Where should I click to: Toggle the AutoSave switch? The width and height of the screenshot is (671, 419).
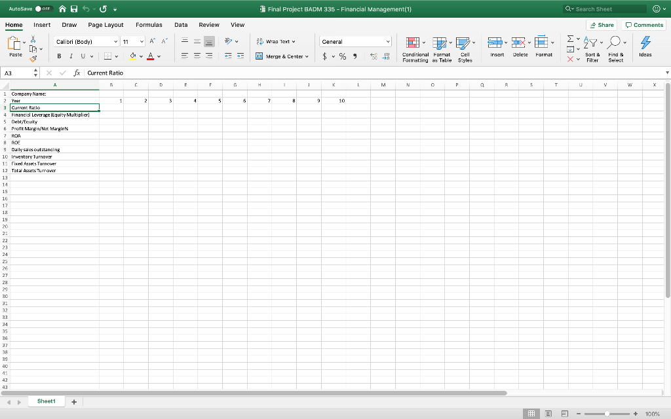tap(43, 9)
